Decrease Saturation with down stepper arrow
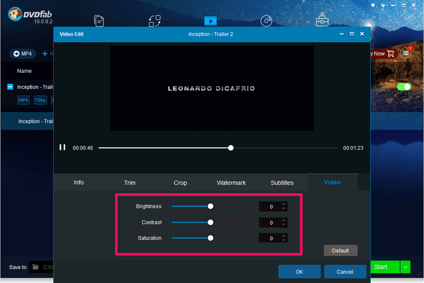 point(283,241)
